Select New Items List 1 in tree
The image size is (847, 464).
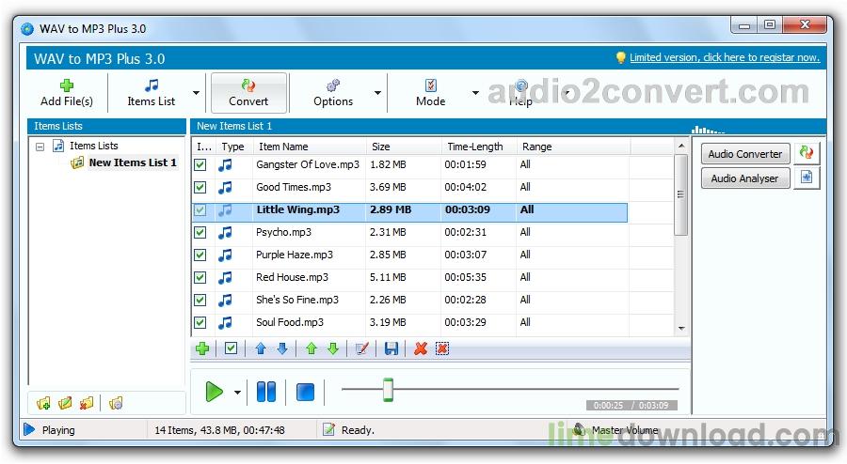tap(133, 162)
